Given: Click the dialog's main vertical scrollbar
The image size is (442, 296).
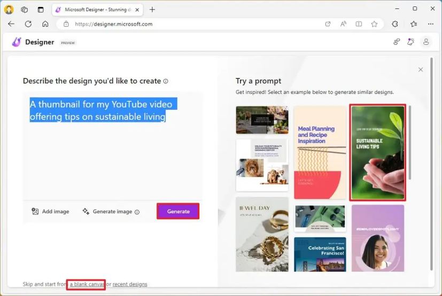Looking at the screenshot, I should click(x=431, y=165).
